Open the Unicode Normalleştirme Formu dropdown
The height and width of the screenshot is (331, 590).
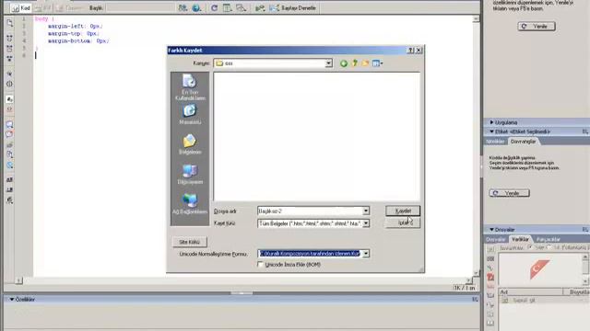(365, 254)
